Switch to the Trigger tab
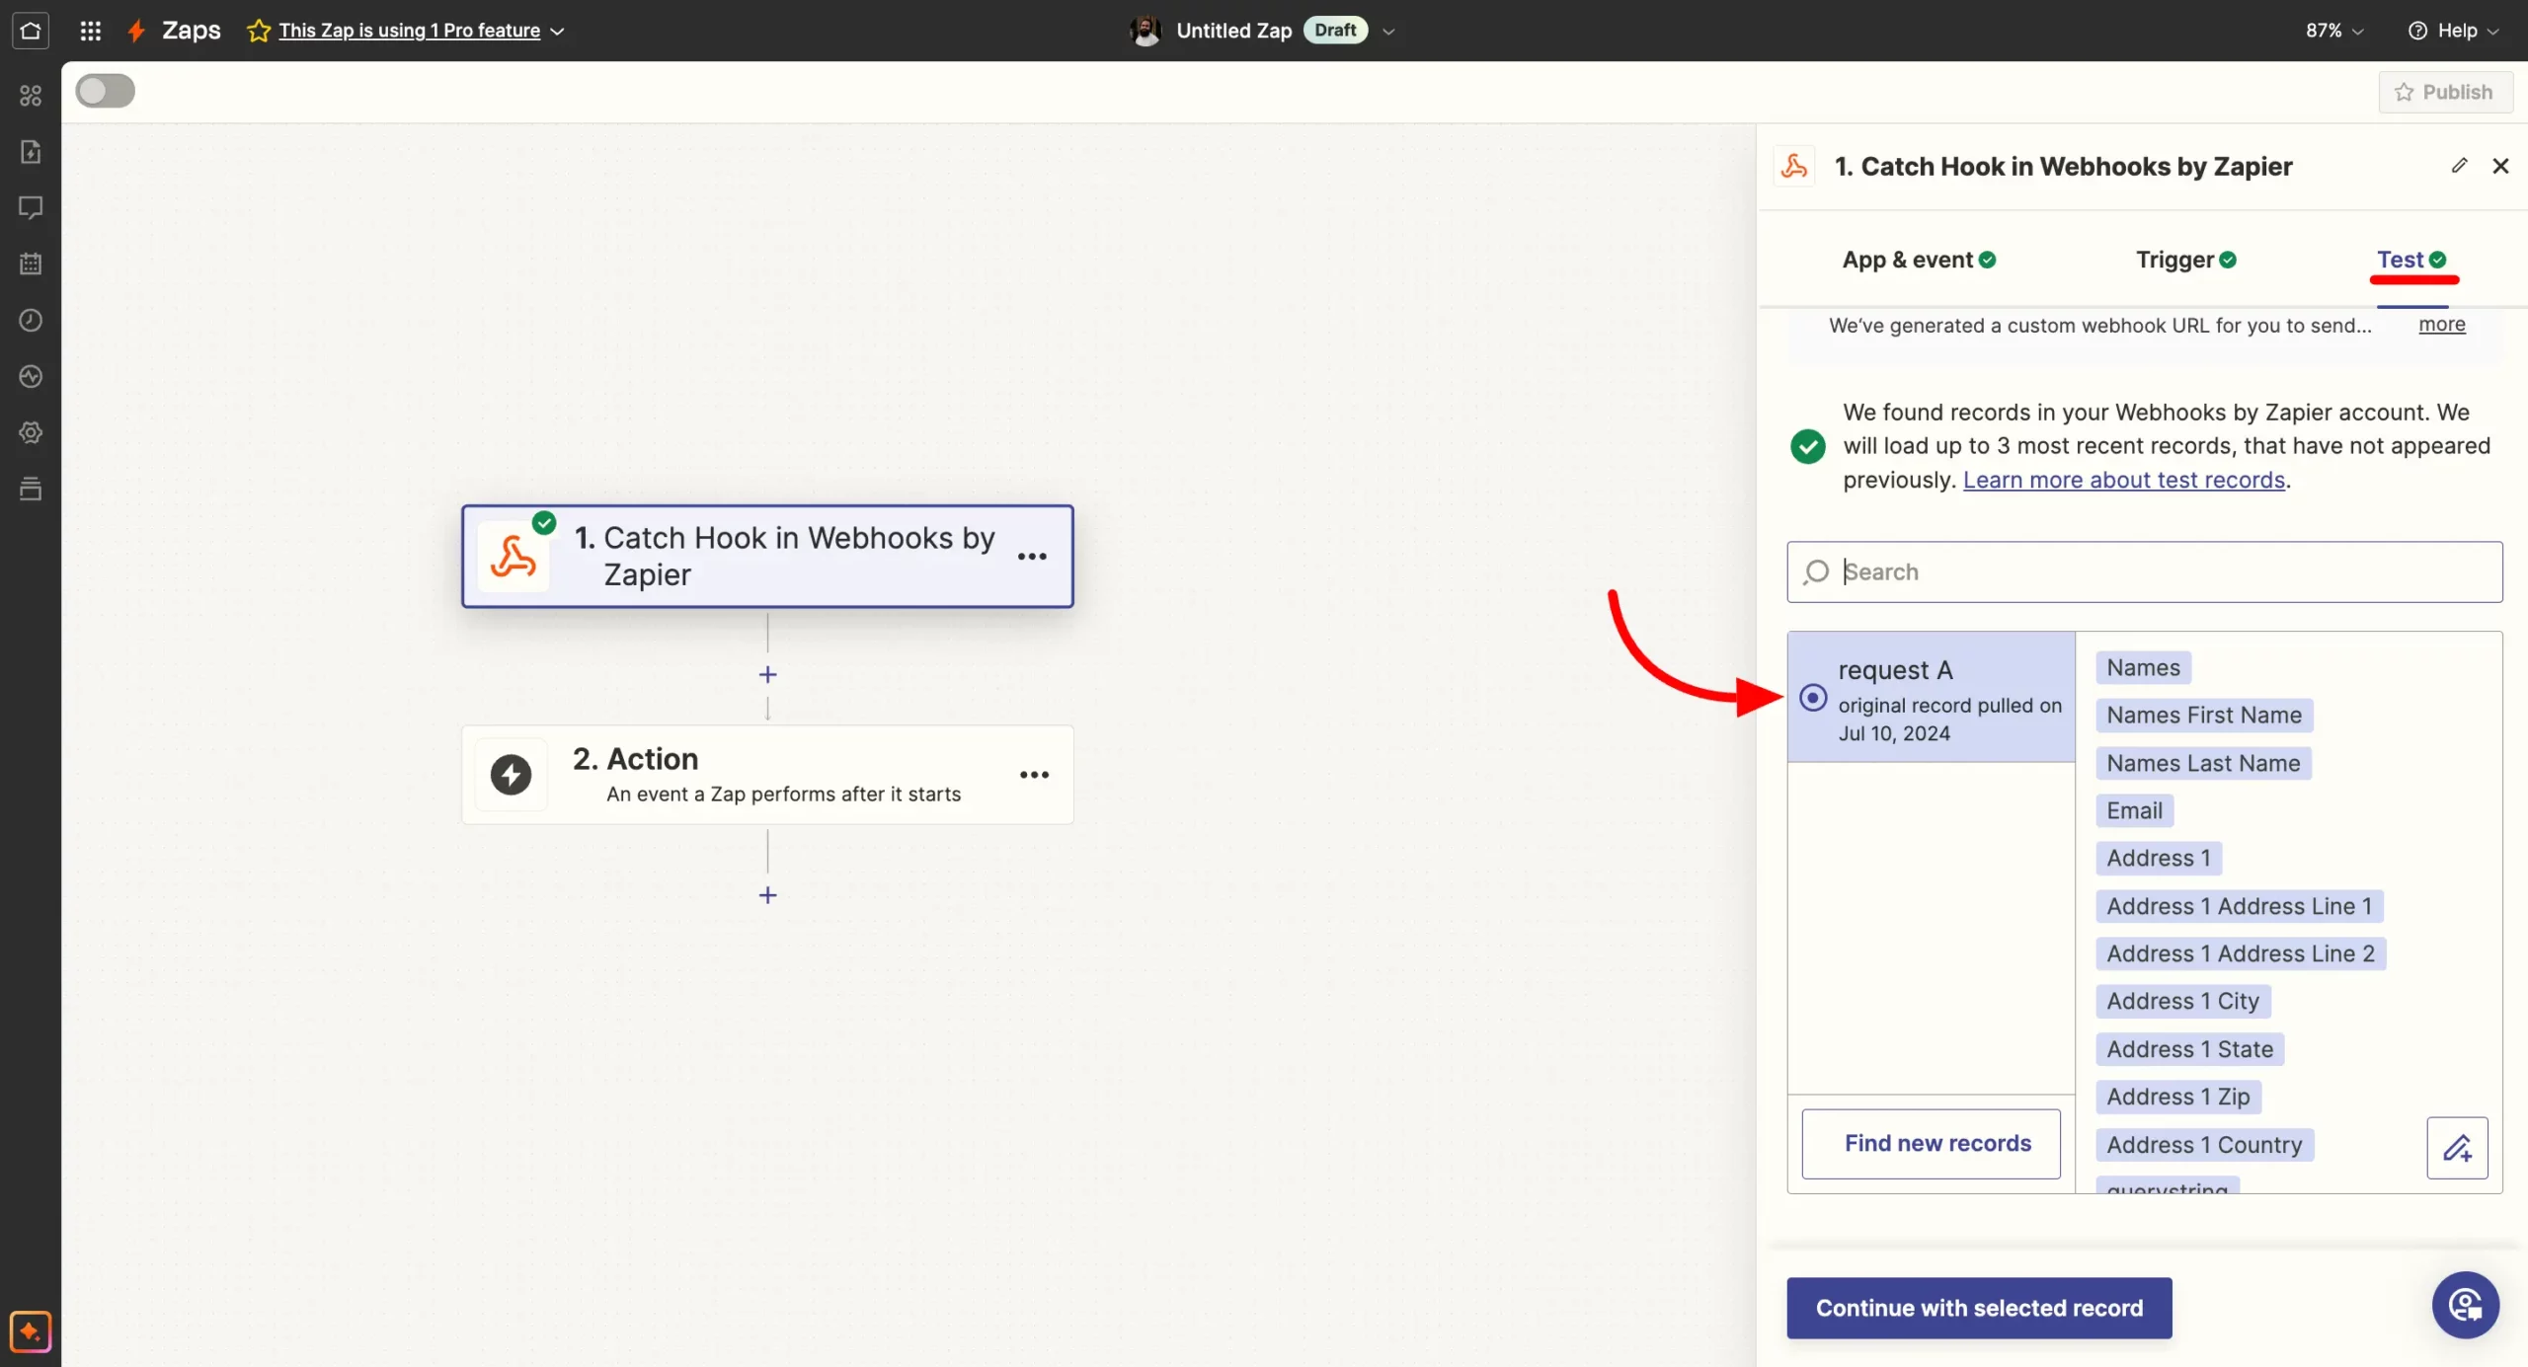This screenshot has height=1367, width=2528. 2185,260
